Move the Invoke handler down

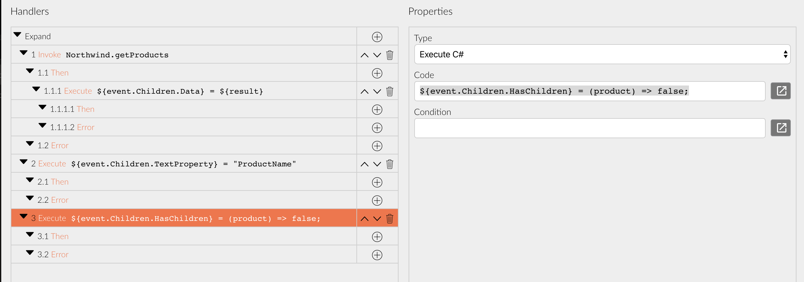(377, 55)
